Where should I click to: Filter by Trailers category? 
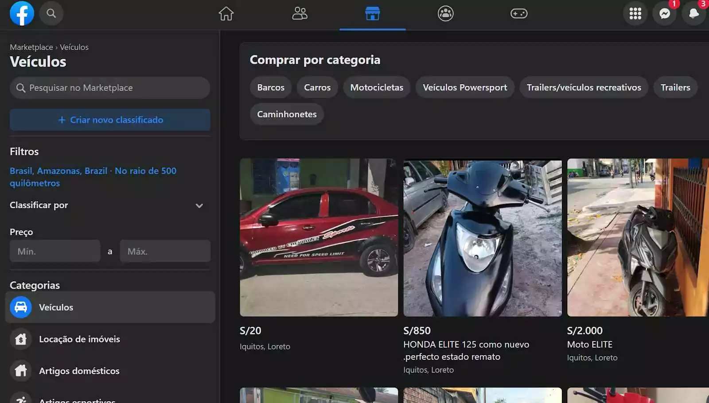pos(675,87)
